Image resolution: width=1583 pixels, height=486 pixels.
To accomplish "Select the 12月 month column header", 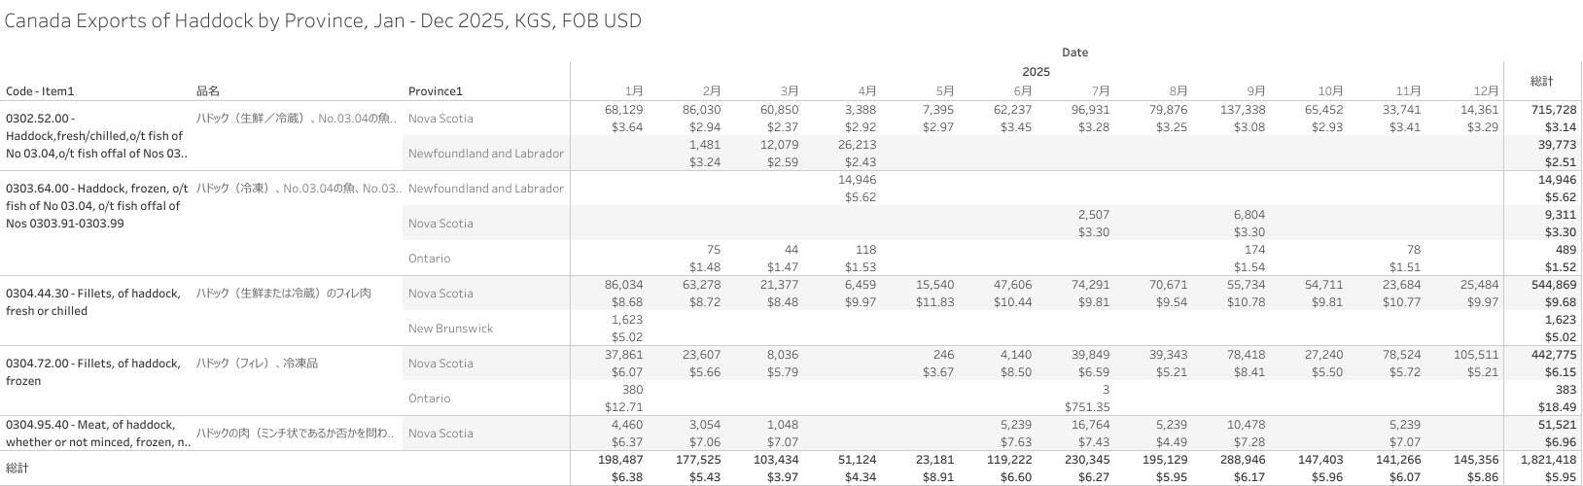I will [1486, 91].
